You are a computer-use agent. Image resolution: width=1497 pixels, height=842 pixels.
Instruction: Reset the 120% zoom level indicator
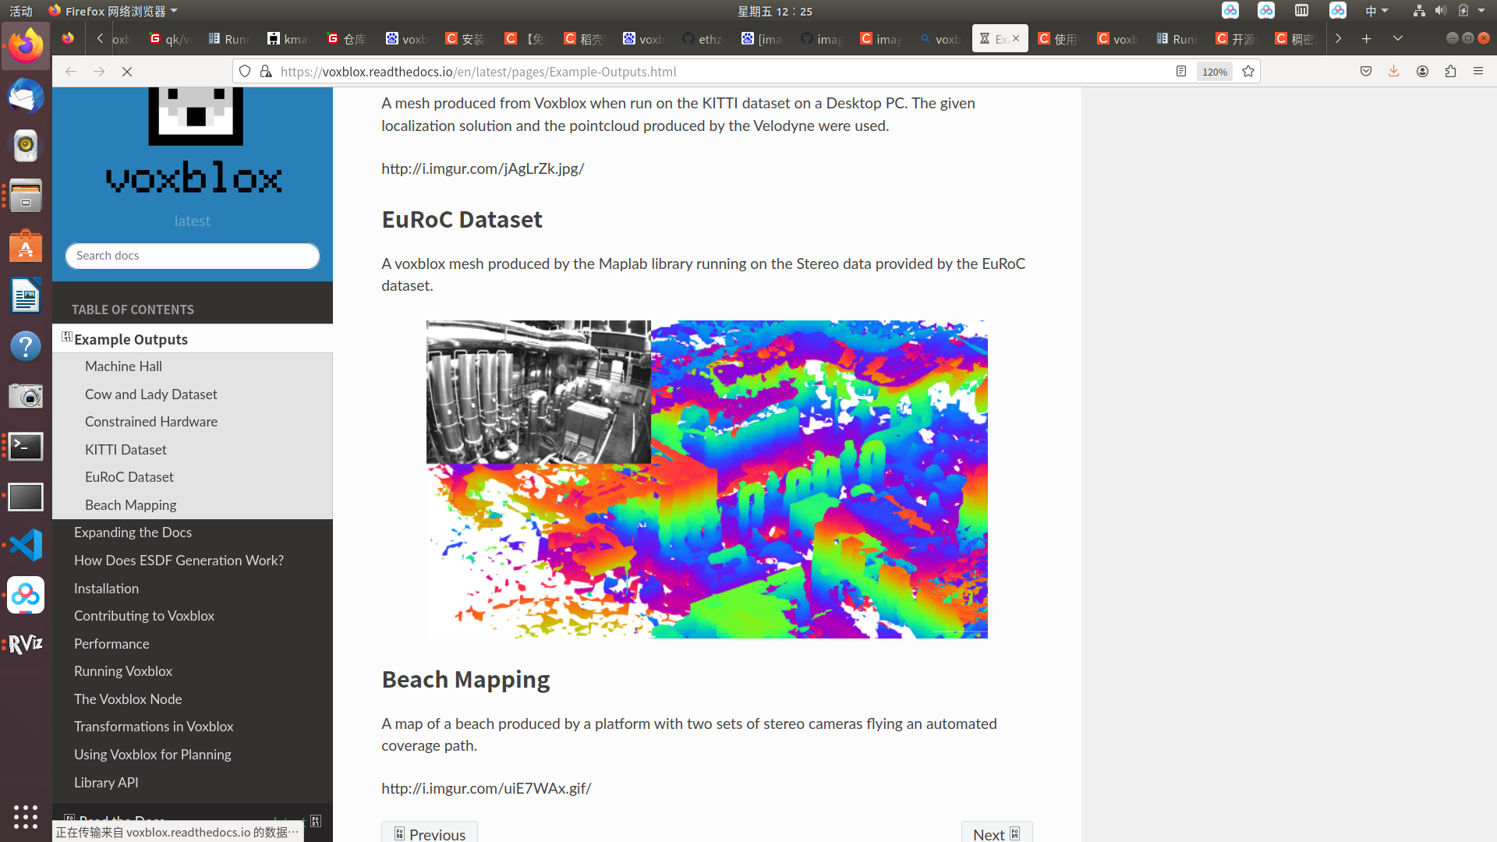pyautogui.click(x=1214, y=72)
